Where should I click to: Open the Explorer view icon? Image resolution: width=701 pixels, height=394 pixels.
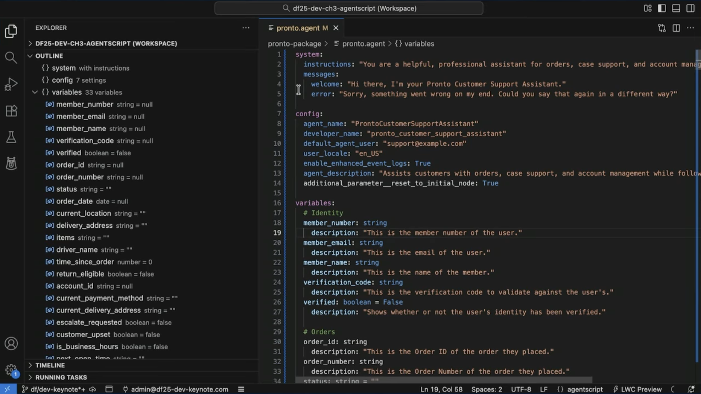click(11, 31)
